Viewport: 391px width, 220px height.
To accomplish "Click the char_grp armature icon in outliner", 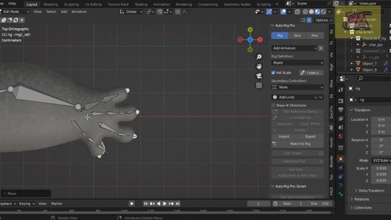I will click(x=364, y=45).
